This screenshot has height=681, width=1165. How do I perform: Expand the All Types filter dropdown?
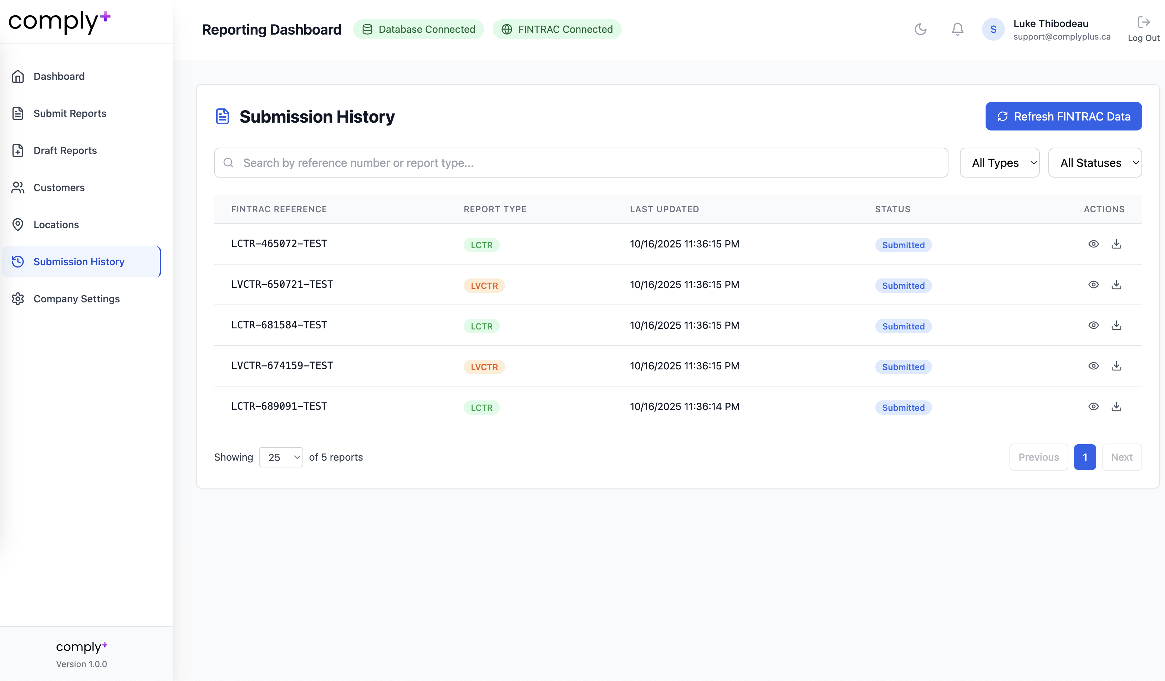(999, 163)
